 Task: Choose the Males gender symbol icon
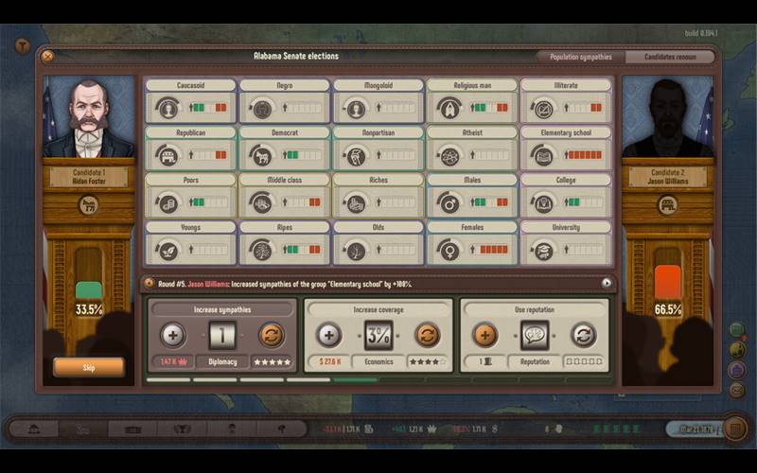pos(449,202)
